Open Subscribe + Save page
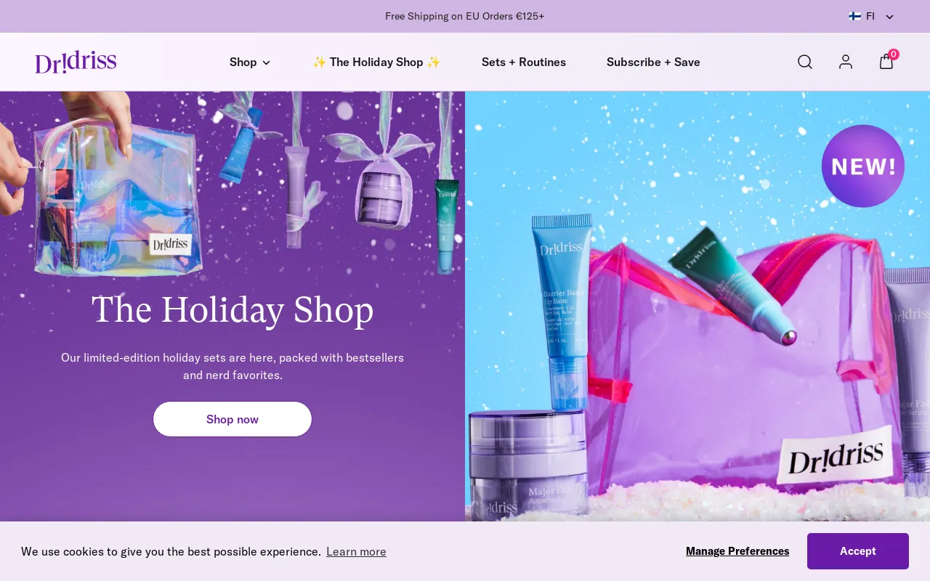Image resolution: width=930 pixels, height=581 pixels. pyautogui.click(x=653, y=62)
